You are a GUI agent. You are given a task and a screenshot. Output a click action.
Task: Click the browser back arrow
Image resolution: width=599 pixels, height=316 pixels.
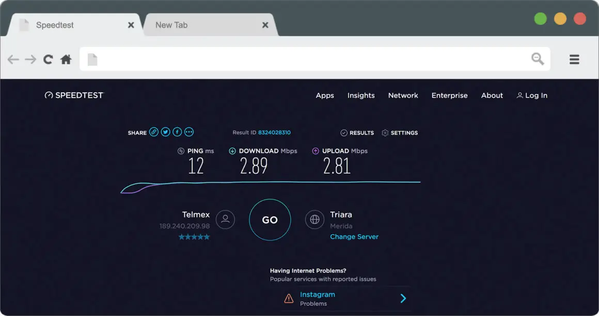pos(13,59)
